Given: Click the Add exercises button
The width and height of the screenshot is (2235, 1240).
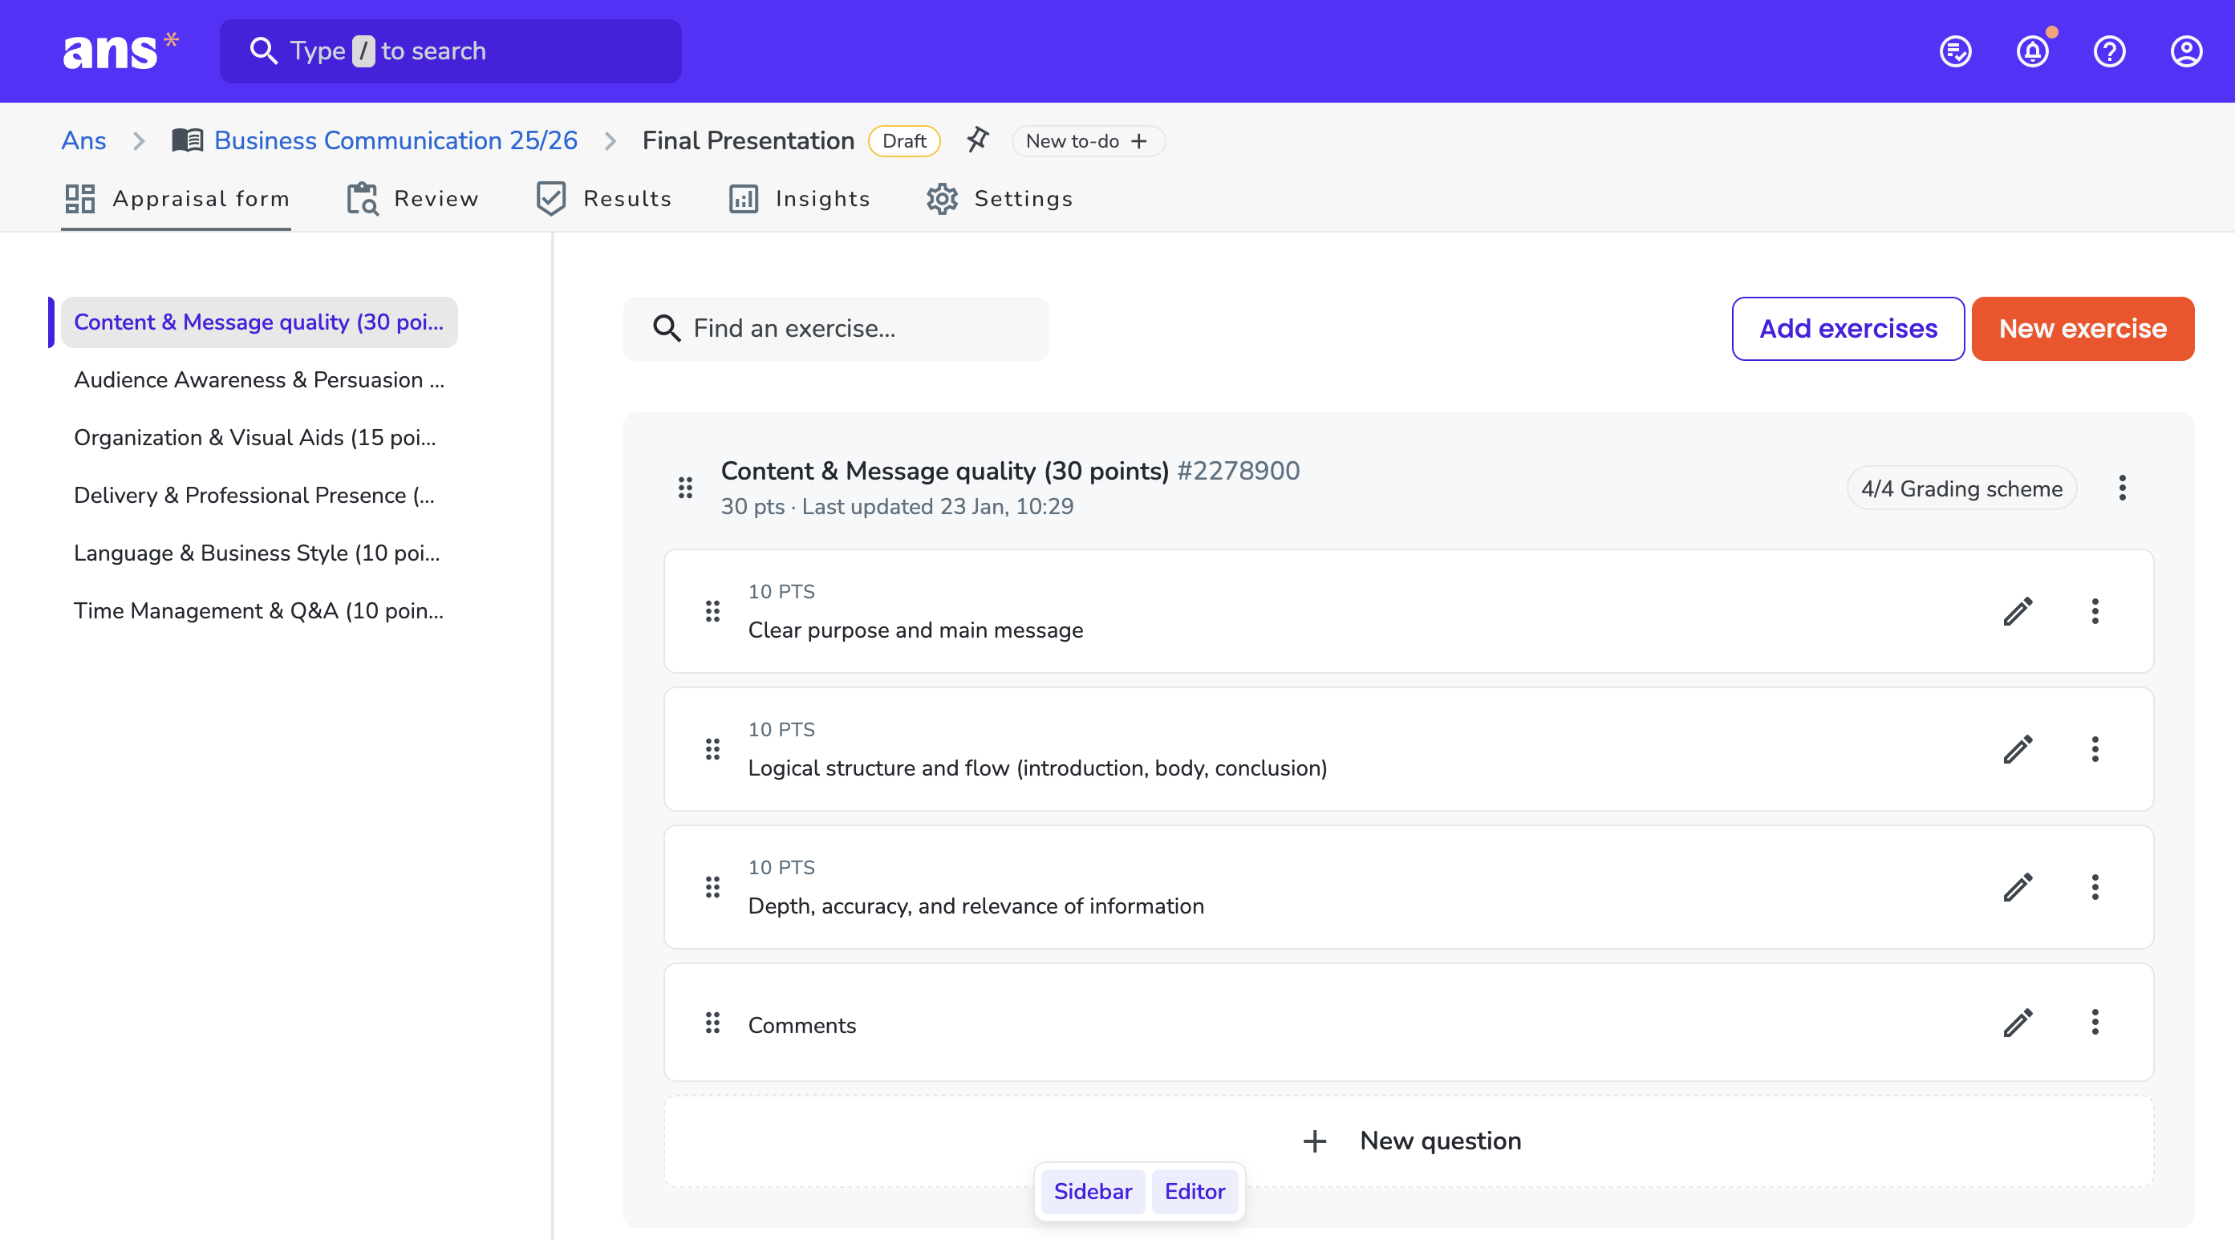Looking at the screenshot, I should tap(1848, 328).
